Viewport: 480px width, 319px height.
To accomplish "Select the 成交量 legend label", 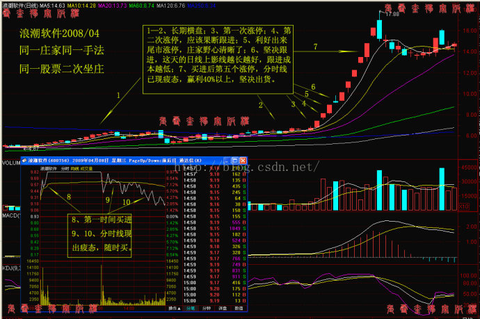I will click(x=86, y=168).
